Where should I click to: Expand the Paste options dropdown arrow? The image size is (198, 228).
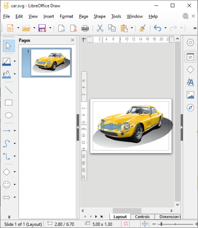(132, 28)
